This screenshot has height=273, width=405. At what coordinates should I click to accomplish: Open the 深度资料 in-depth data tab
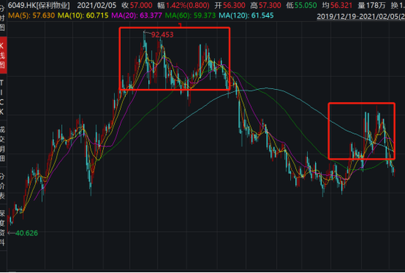pos(2,227)
